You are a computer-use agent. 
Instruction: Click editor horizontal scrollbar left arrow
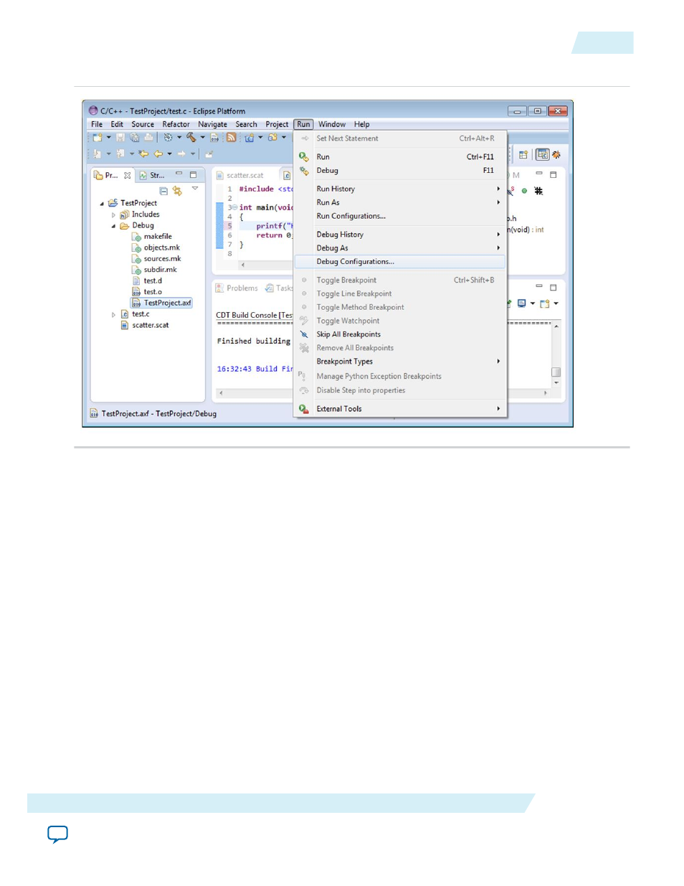point(242,265)
